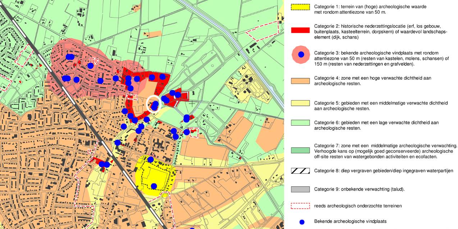This screenshot has height=229, width=458.
Task: Click the text 'reeds archeologisch onderzochte terreinen'
Action: click(x=358, y=206)
